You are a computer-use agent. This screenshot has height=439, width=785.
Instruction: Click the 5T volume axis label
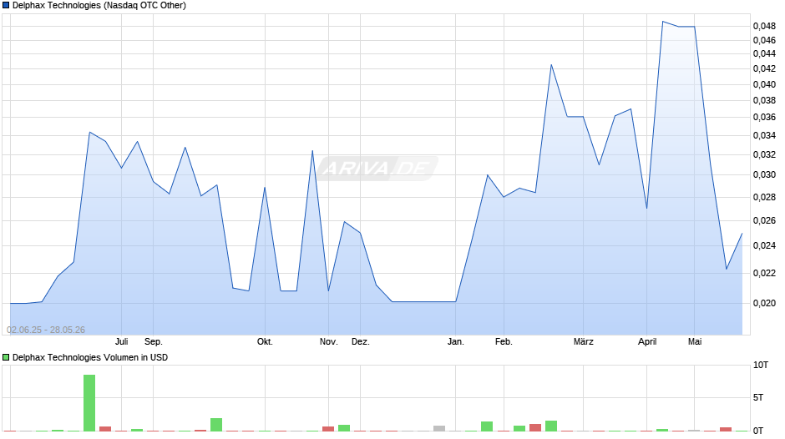point(758,397)
